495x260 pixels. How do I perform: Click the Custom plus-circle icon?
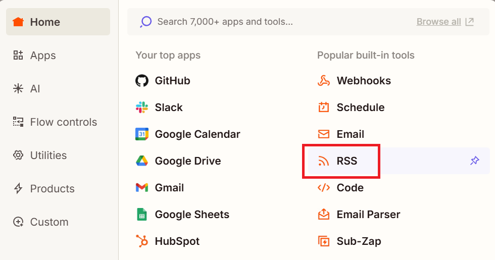pos(18,222)
